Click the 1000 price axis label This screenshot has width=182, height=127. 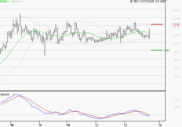pyautogui.click(x=176, y=44)
